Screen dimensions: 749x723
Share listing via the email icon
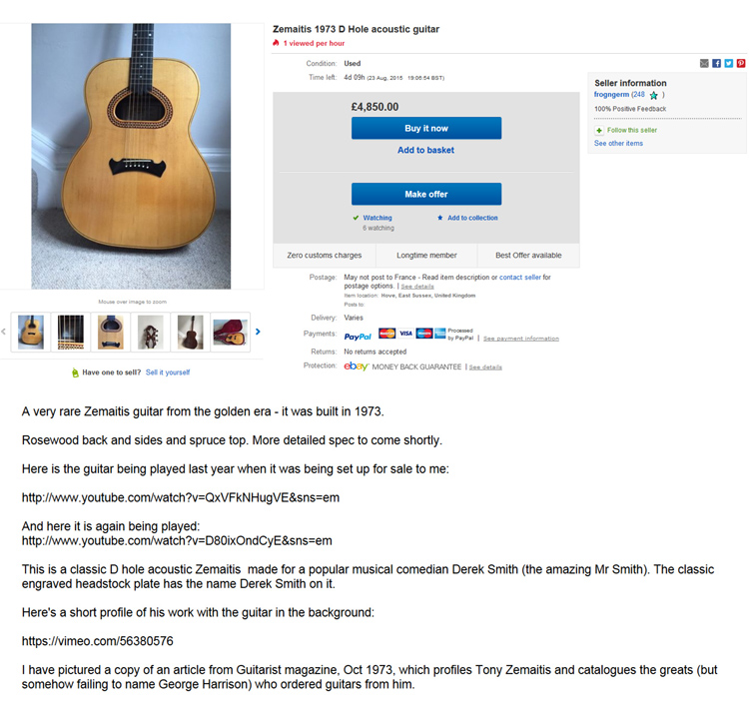704,63
